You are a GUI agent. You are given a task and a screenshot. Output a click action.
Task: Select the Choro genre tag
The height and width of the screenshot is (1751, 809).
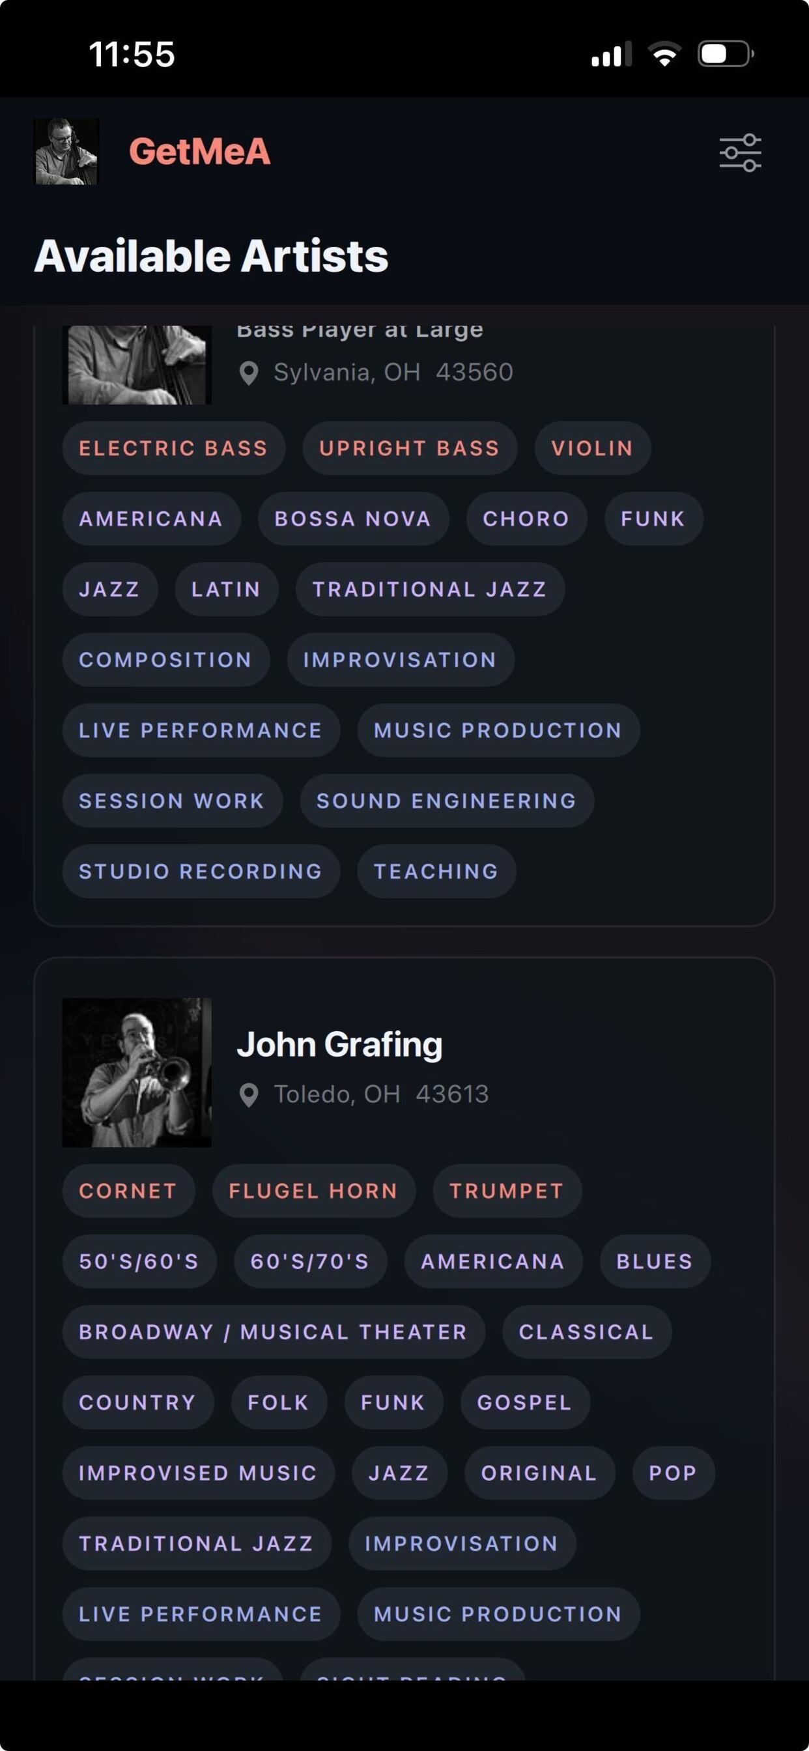pos(526,519)
